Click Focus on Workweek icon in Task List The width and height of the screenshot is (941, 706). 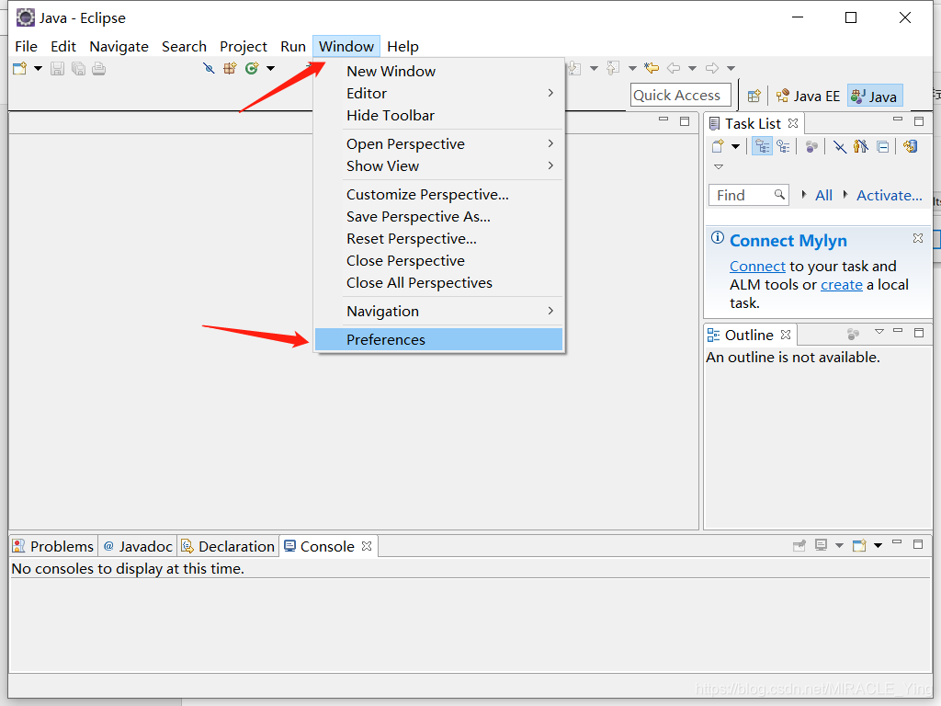pos(811,146)
